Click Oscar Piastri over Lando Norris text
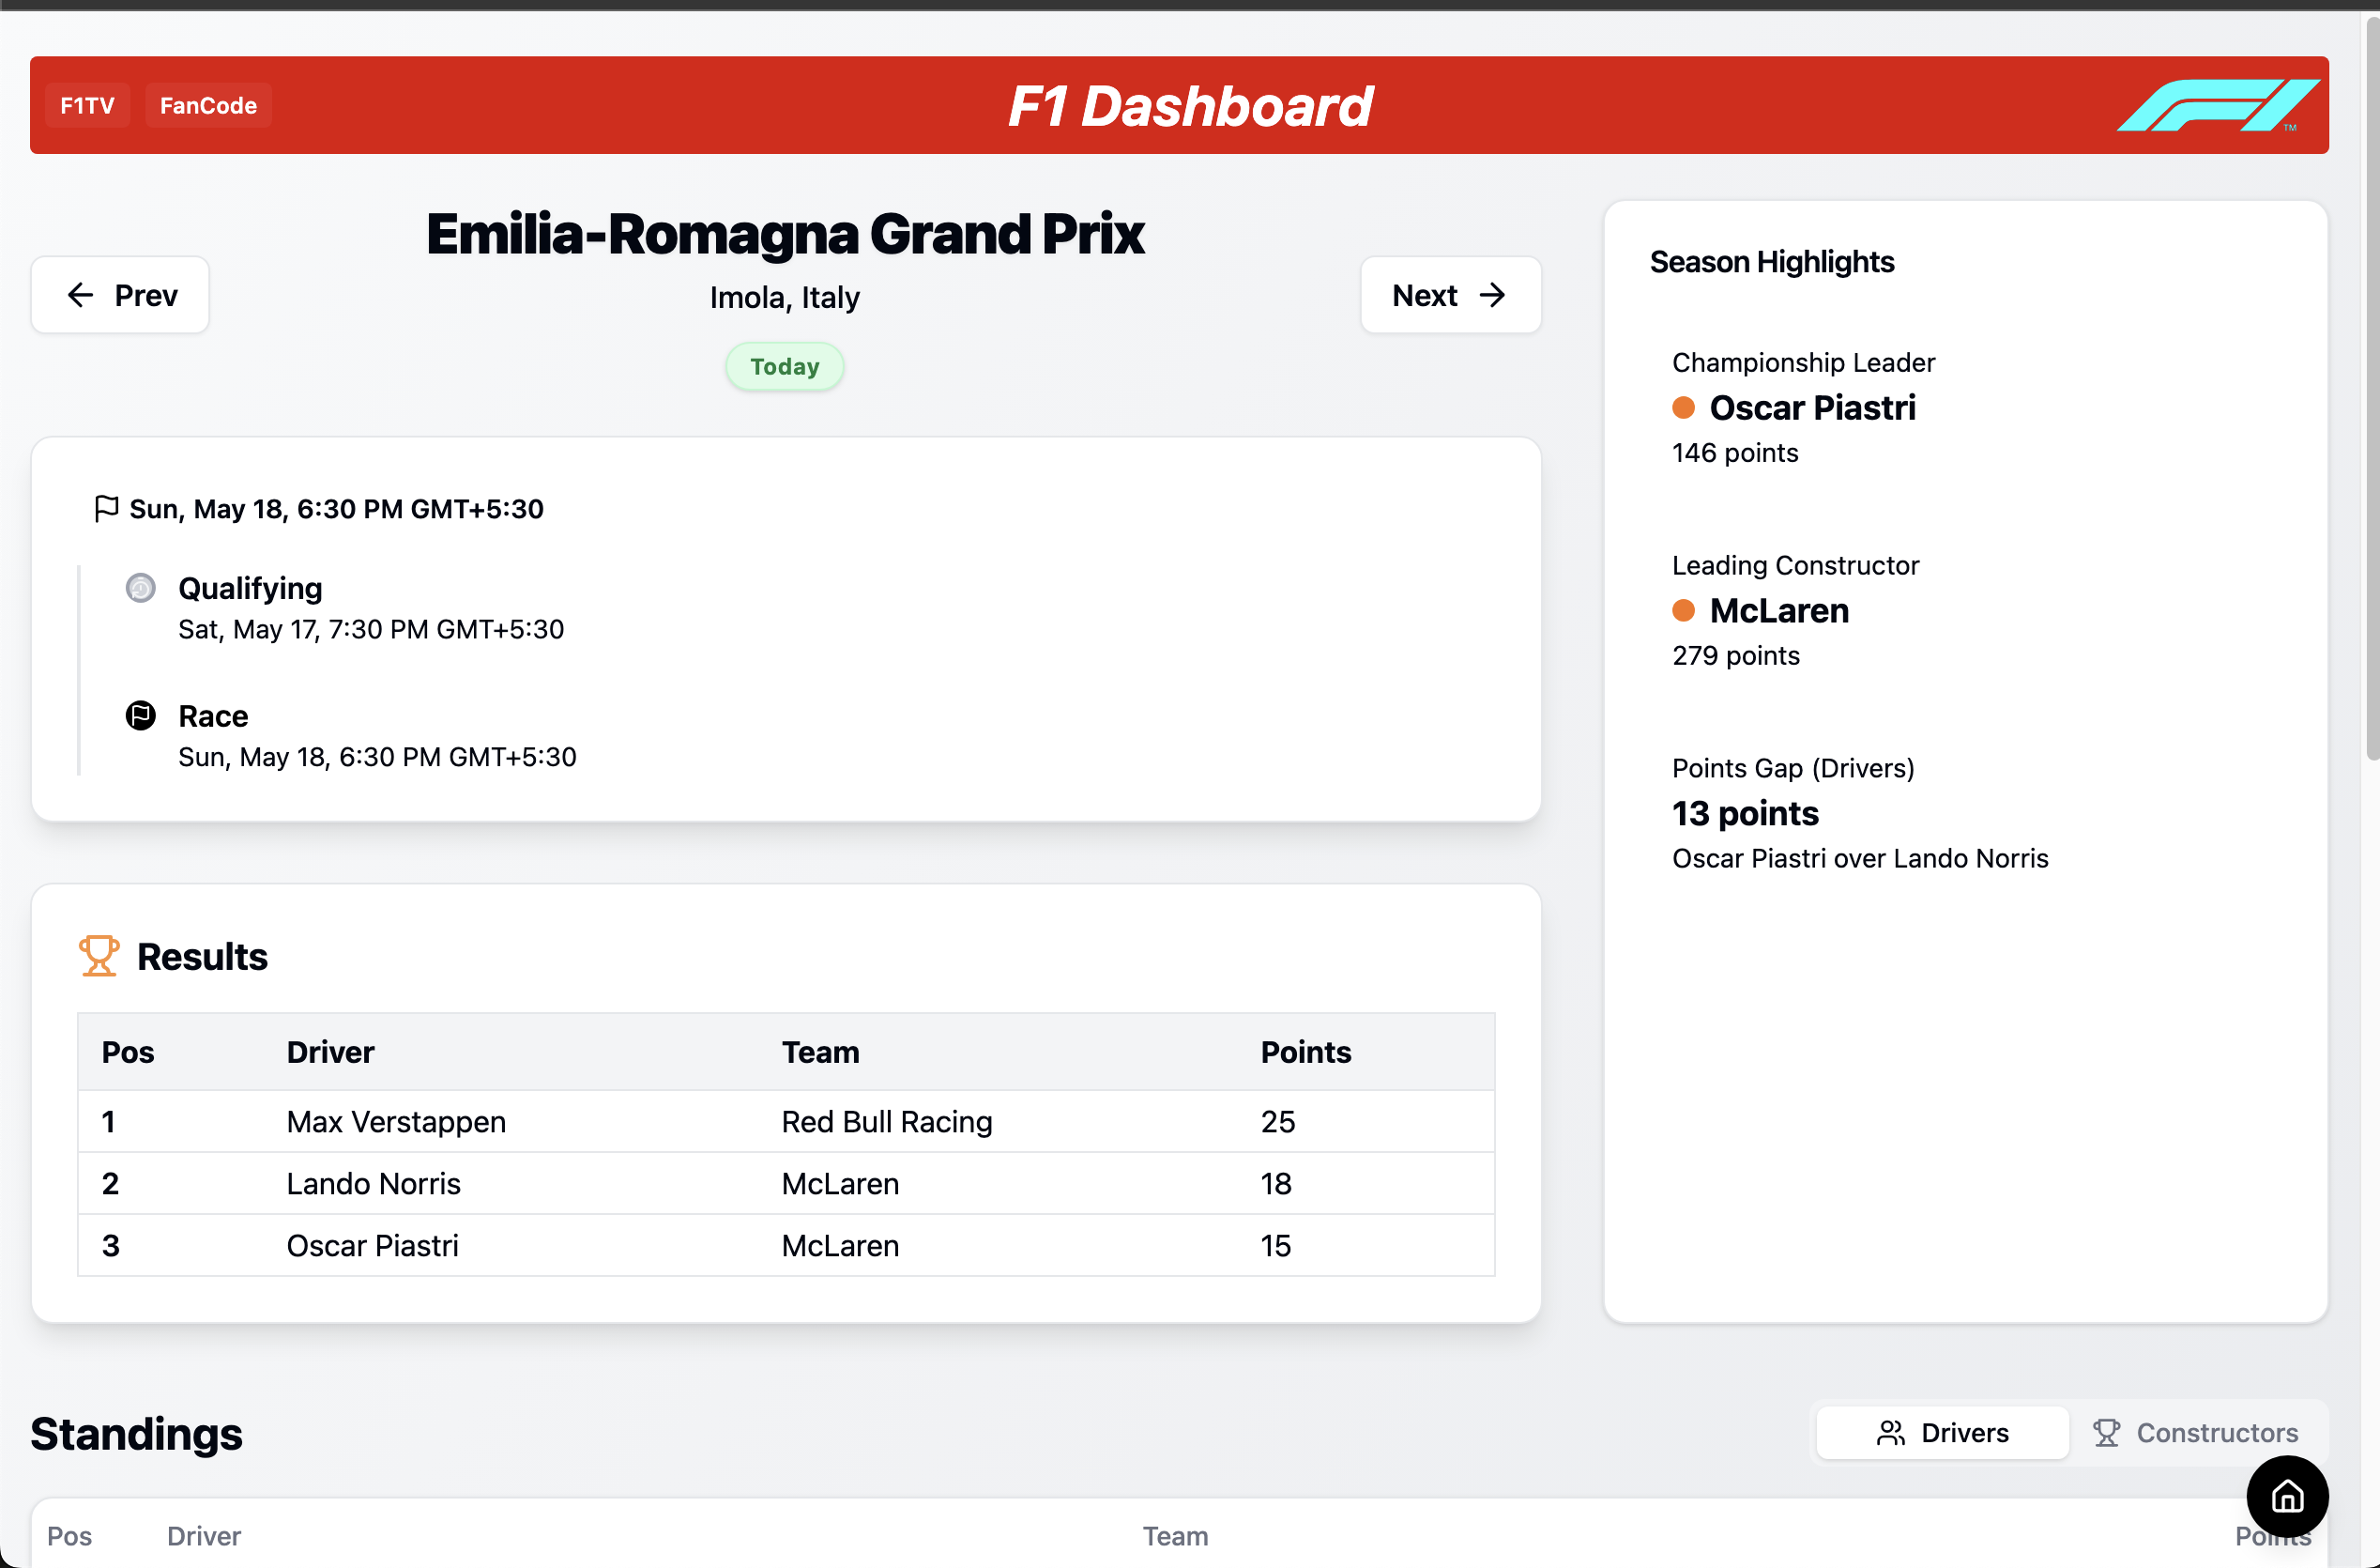Image resolution: width=2380 pixels, height=1568 pixels. point(1860,858)
